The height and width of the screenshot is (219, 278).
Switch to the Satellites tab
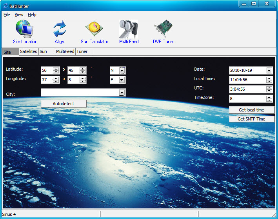(28, 52)
